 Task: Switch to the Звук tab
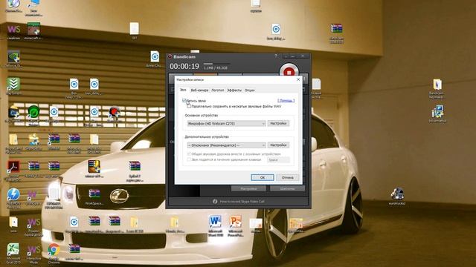(183, 90)
